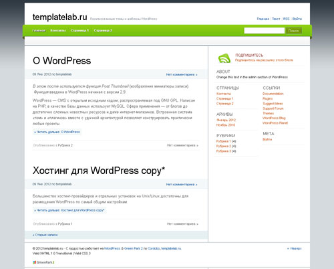The image size is (334, 269).
Task: Open the Январь 2012 archive link
Action: point(226,120)
